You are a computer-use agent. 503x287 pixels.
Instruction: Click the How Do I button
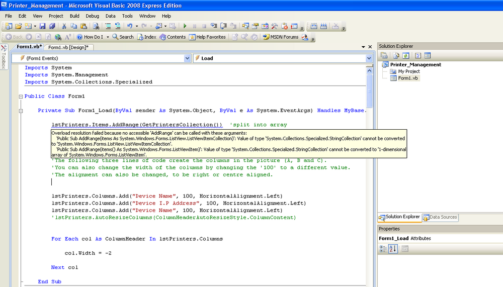(x=90, y=37)
